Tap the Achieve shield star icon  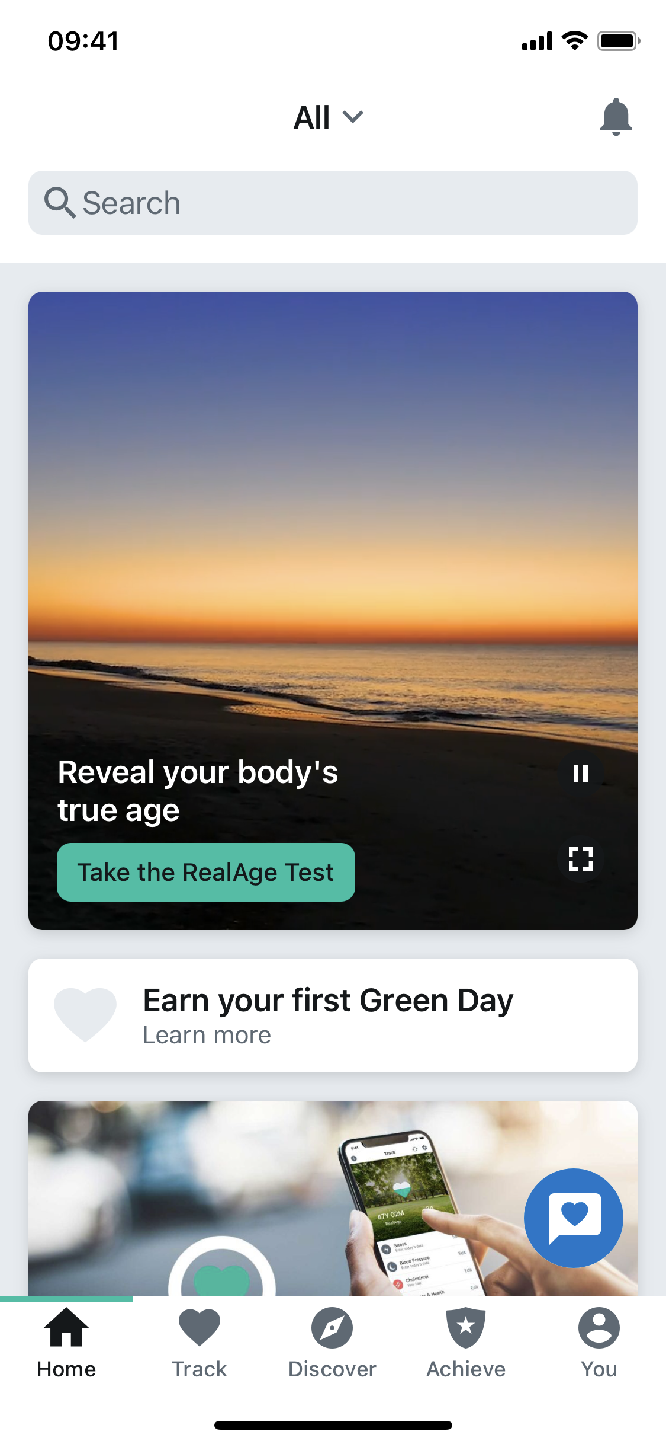point(466,1328)
